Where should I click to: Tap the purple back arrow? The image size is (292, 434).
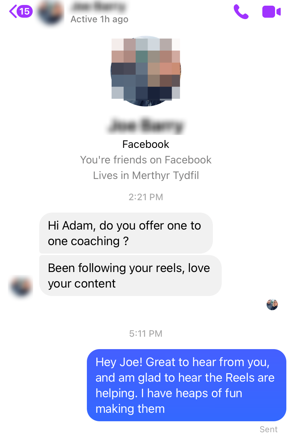pyautogui.click(x=13, y=11)
